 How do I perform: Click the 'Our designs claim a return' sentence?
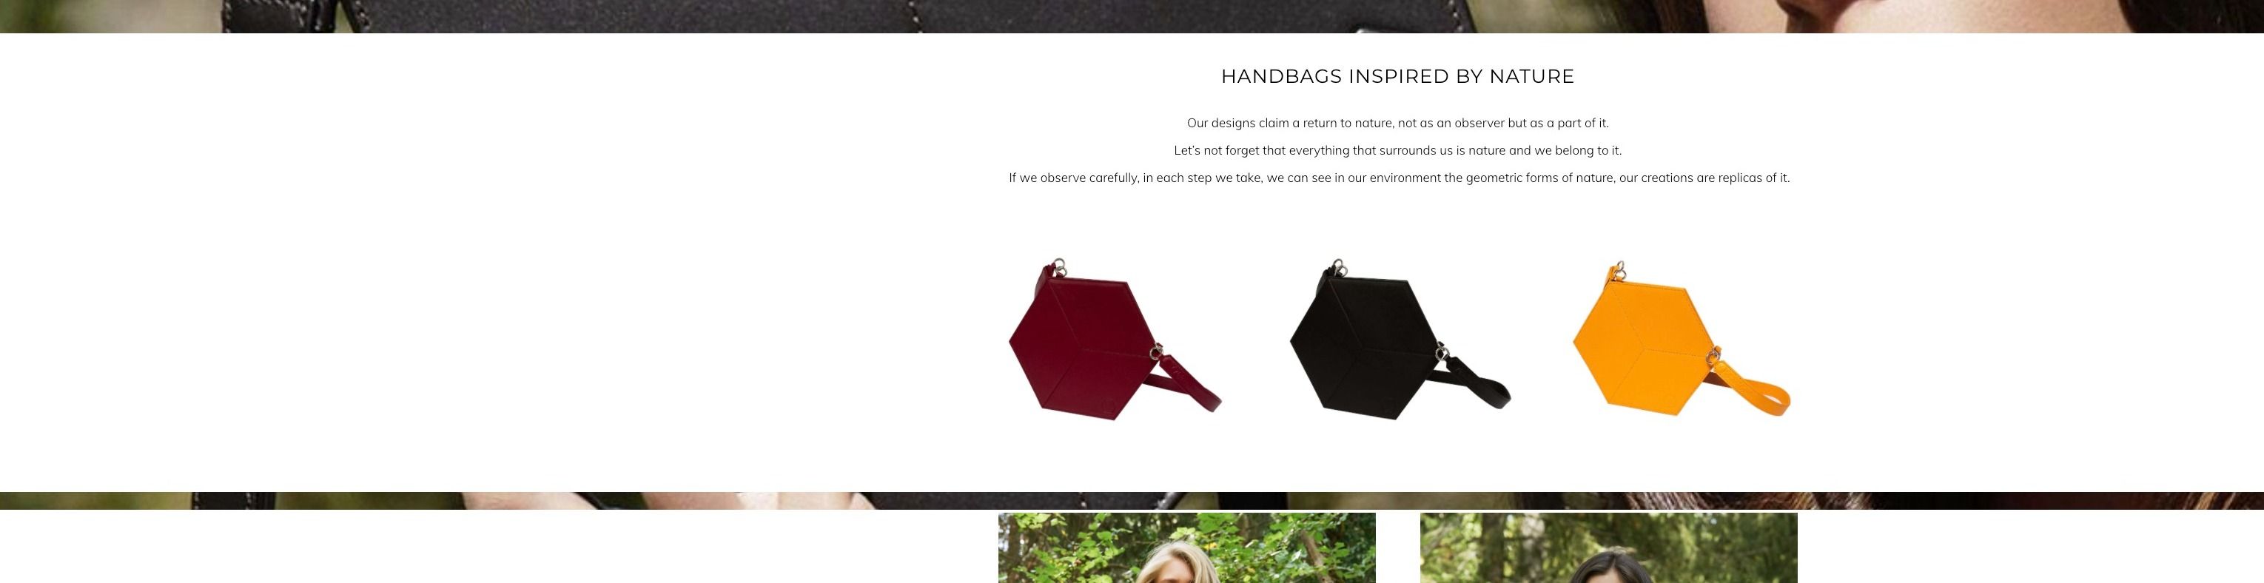pyautogui.click(x=1397, y=123)
